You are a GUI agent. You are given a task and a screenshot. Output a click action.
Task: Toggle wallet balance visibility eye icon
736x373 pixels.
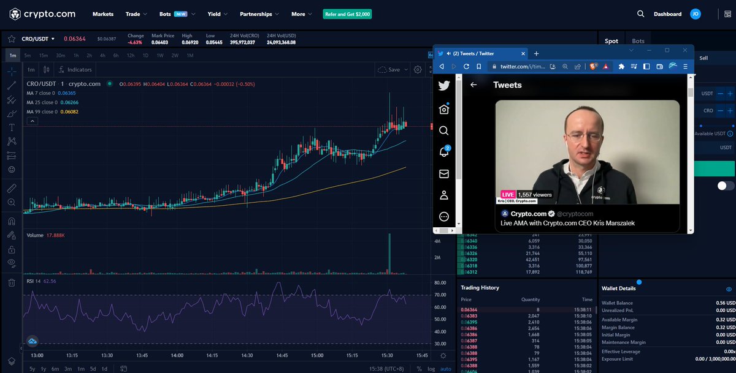pyautogui.click(x=729, y=289)
